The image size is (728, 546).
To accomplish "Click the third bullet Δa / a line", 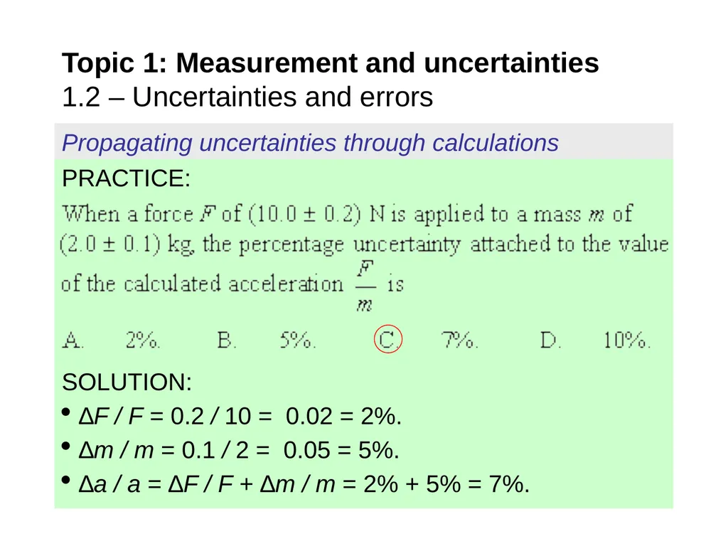I will tap(304, 484).
